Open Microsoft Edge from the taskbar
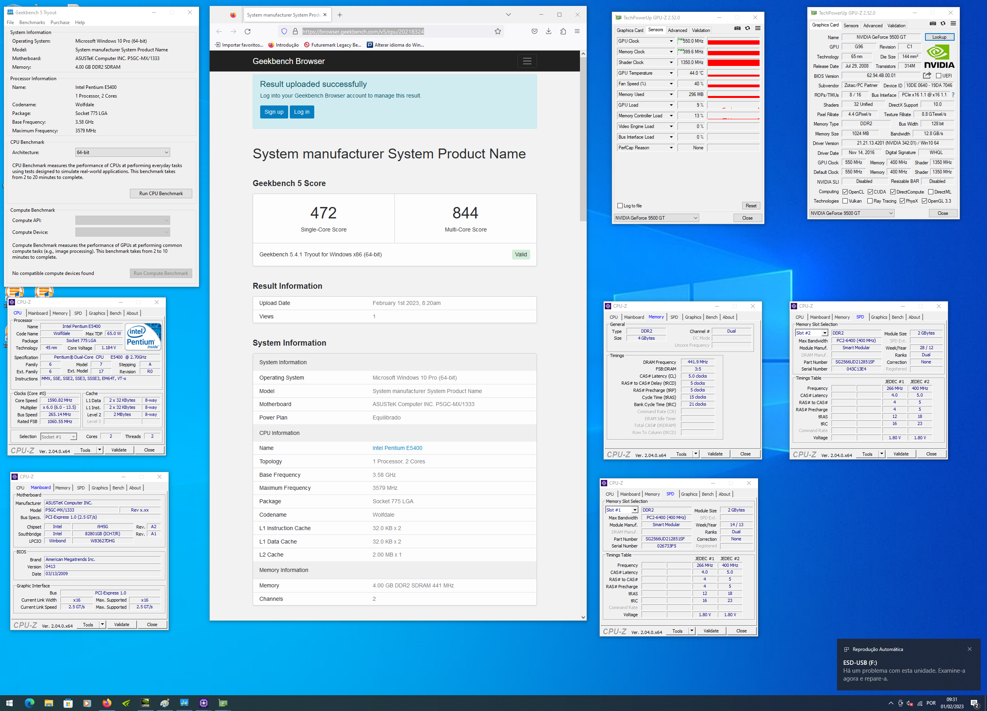This screenshot has height=711, width=987. click(x=29, y=703)
